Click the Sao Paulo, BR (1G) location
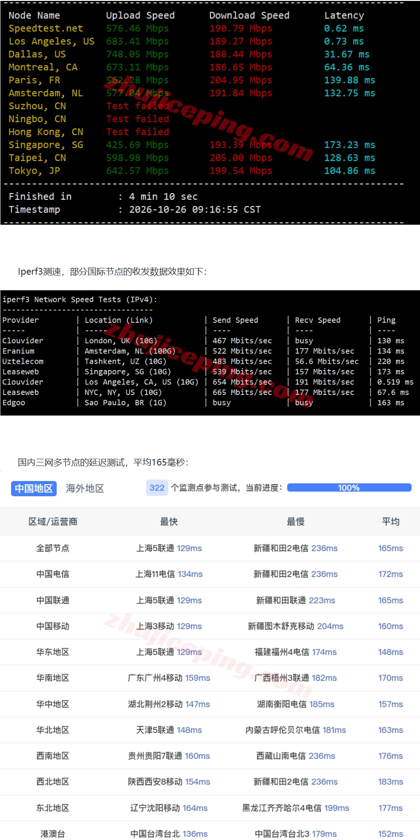This screenshot has height=840, width=420. [x=125, y=403]
